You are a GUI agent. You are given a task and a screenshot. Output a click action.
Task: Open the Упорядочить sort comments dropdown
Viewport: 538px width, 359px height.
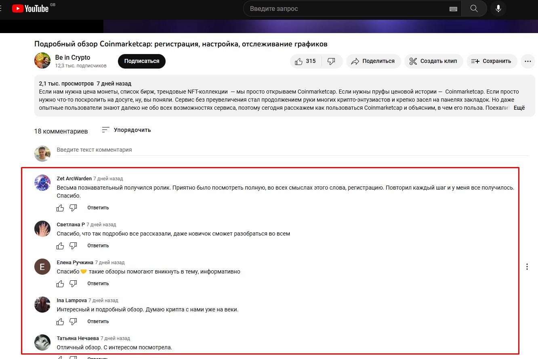pyautogui.click(x=126, y=130)
